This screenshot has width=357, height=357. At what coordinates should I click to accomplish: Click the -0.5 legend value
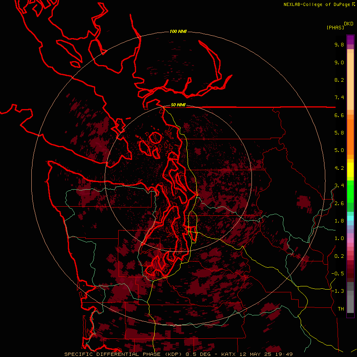point(338,274)
